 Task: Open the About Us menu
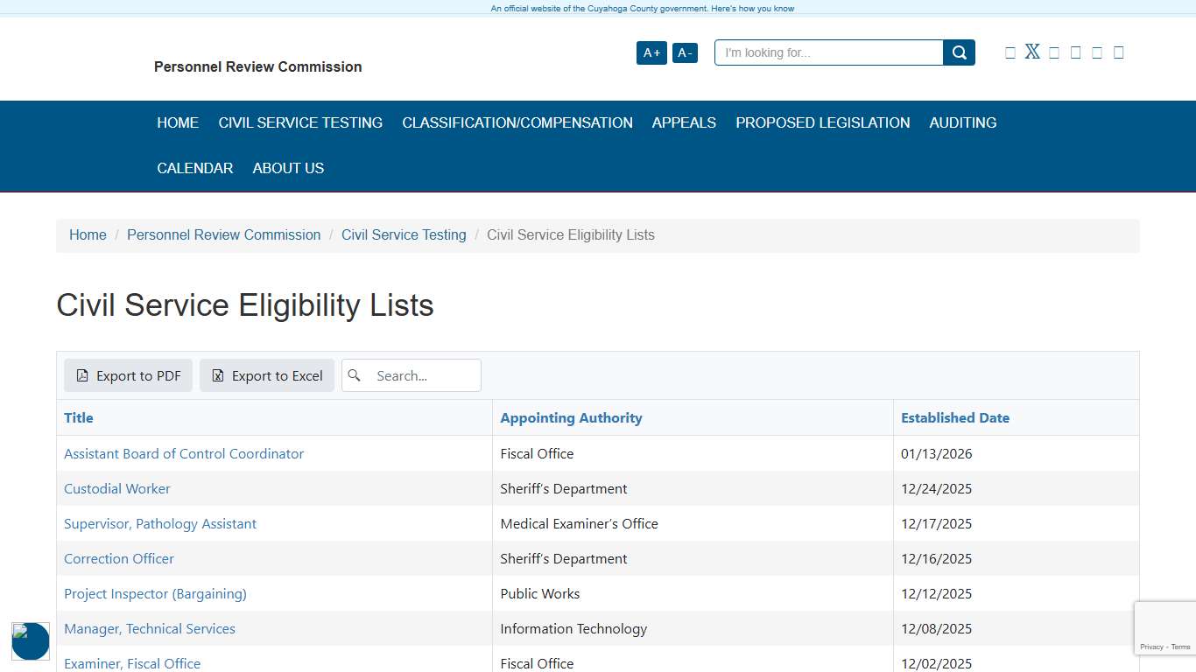(x=288, y=168)
